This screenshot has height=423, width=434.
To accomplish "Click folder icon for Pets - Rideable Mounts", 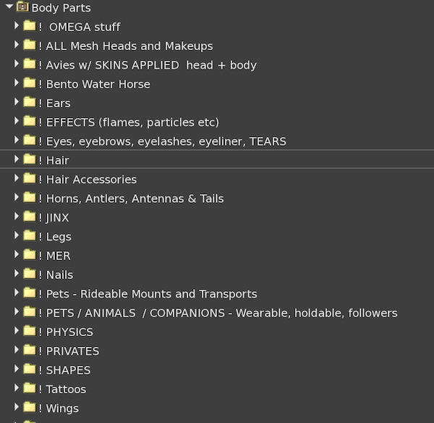I will click(30, 293).
